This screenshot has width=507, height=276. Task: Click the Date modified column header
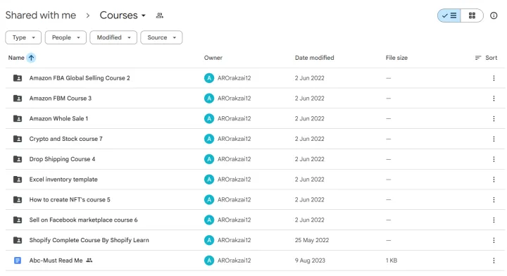314,58
